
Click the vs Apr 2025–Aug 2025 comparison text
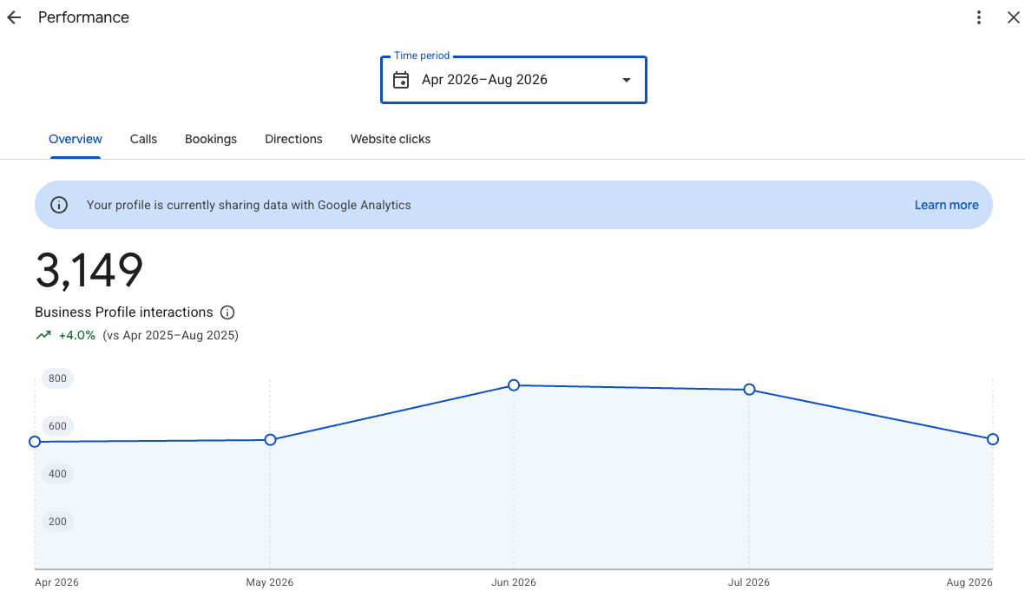[171, 335]
